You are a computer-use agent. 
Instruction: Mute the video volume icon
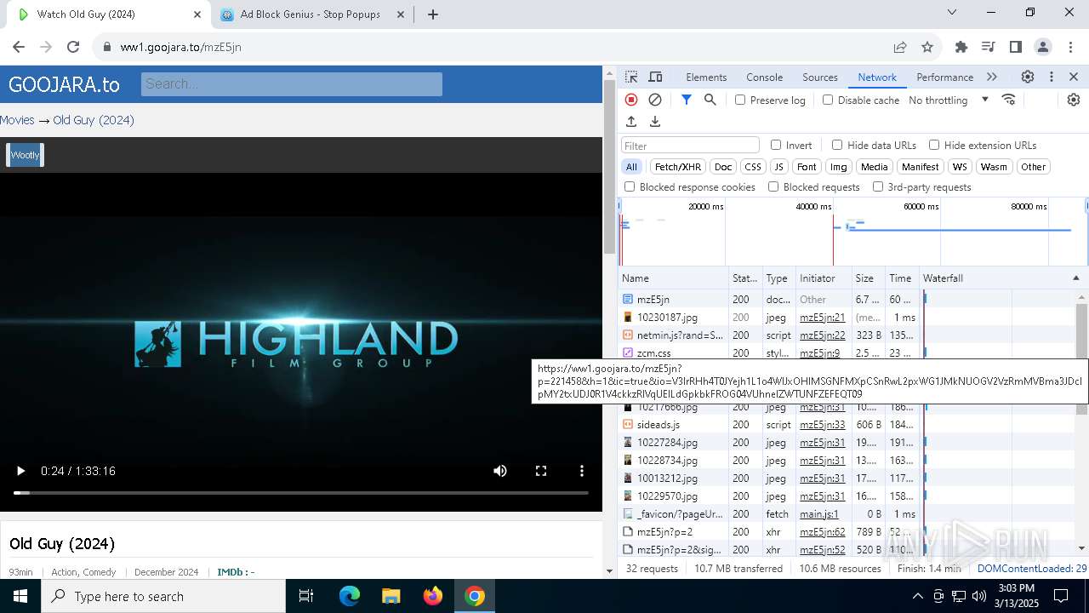500,471
